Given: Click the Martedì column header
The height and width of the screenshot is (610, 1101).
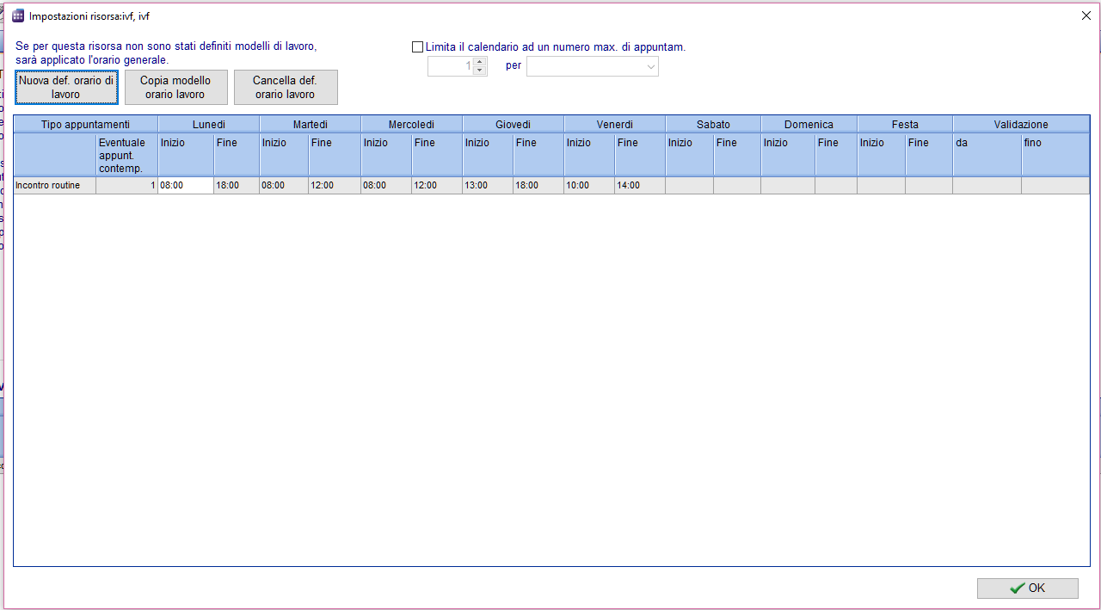Looking at the screenshot, I should pos(311,125).
